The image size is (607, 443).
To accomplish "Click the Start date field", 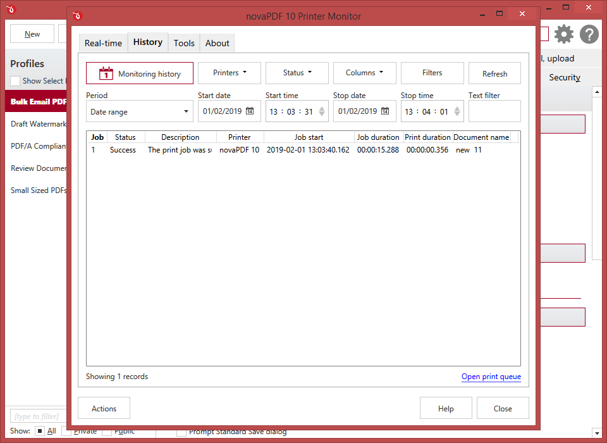I will click(229, 111).
